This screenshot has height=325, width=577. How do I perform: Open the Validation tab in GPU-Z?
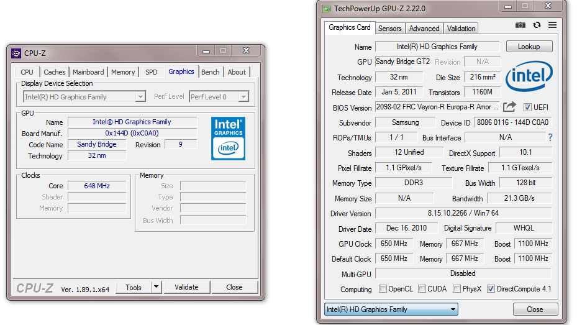pos(461,29)
